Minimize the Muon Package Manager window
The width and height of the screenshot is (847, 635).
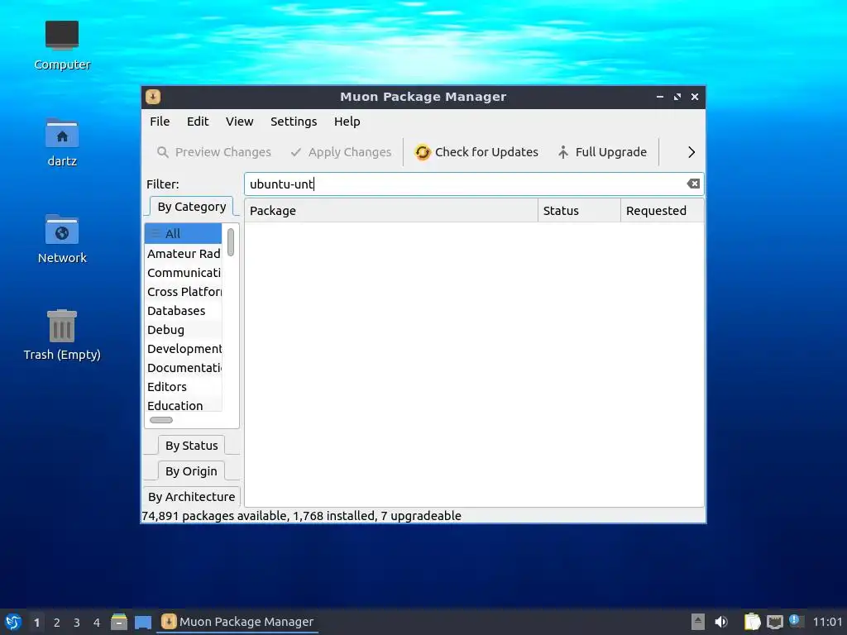660,97
